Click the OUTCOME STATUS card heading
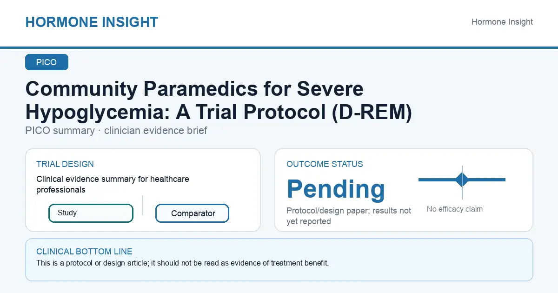The image size is (558, 293). point(325,164)
